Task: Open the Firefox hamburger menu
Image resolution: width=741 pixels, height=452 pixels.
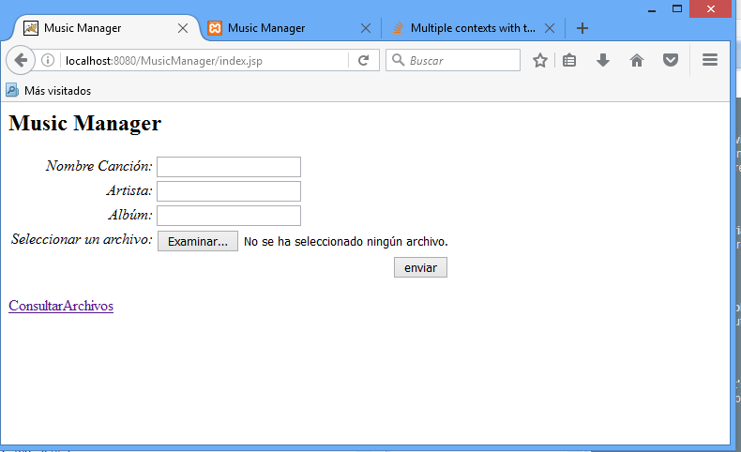Action: coord(710,61)
